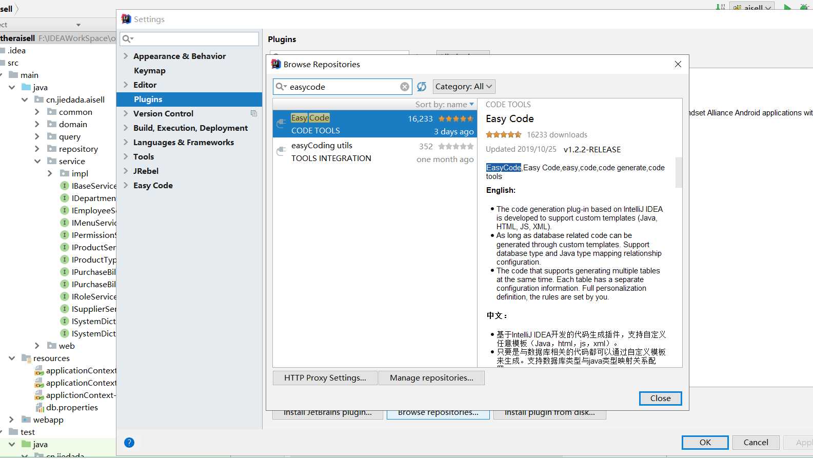Viewport: 813px width, 459px height.
Task: Expand the Easy Code settings node
Action: coord(126,185)
